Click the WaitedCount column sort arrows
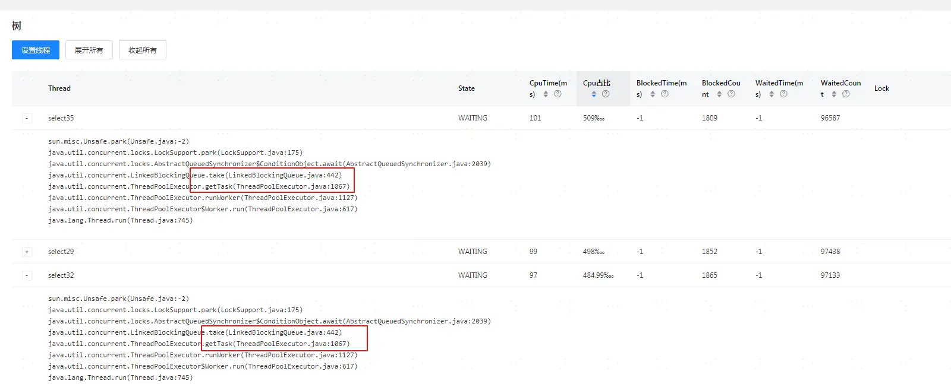This screenshot has height=384, width=951. tap(834, 94)
